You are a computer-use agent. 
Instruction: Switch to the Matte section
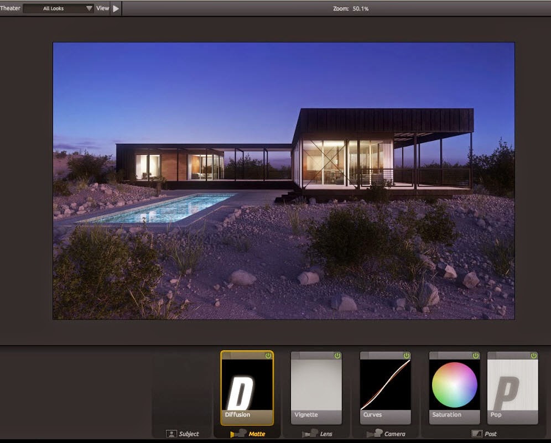pyautogui.click(x=247, y=434)
